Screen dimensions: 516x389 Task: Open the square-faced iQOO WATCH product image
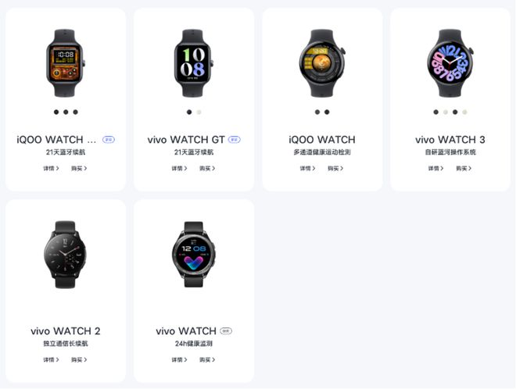click(x=66, y=63)
